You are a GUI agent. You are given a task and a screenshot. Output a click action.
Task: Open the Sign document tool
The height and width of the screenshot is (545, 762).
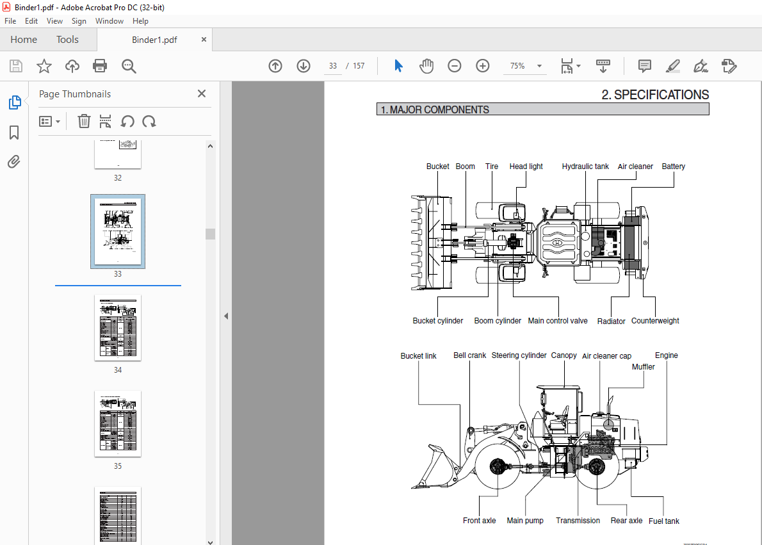click(x=701, y=65)
